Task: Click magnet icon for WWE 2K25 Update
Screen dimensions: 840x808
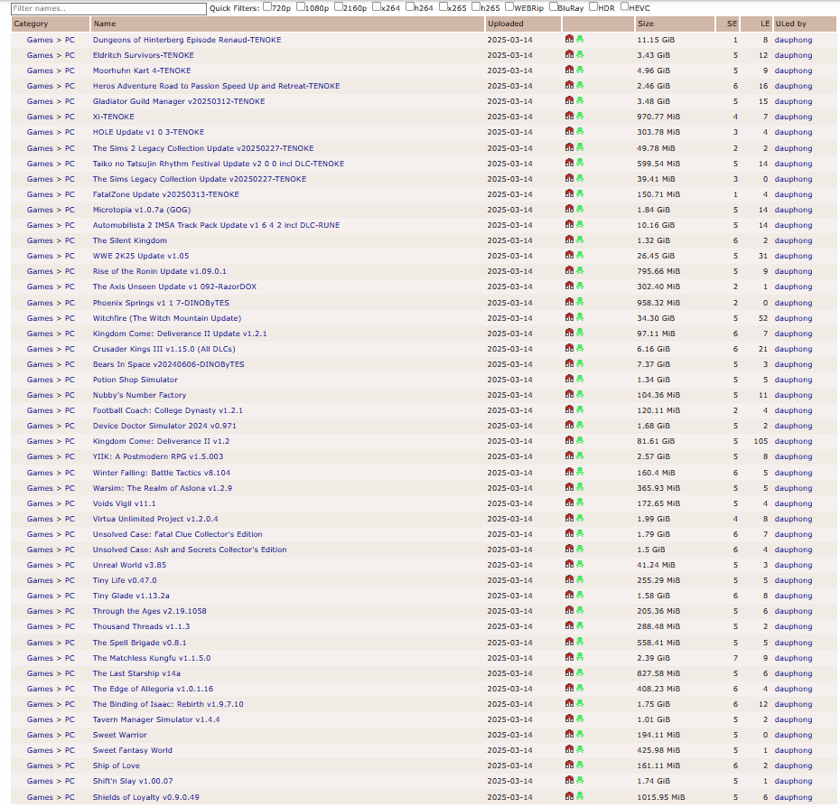Action: click(x=569, y=255)
